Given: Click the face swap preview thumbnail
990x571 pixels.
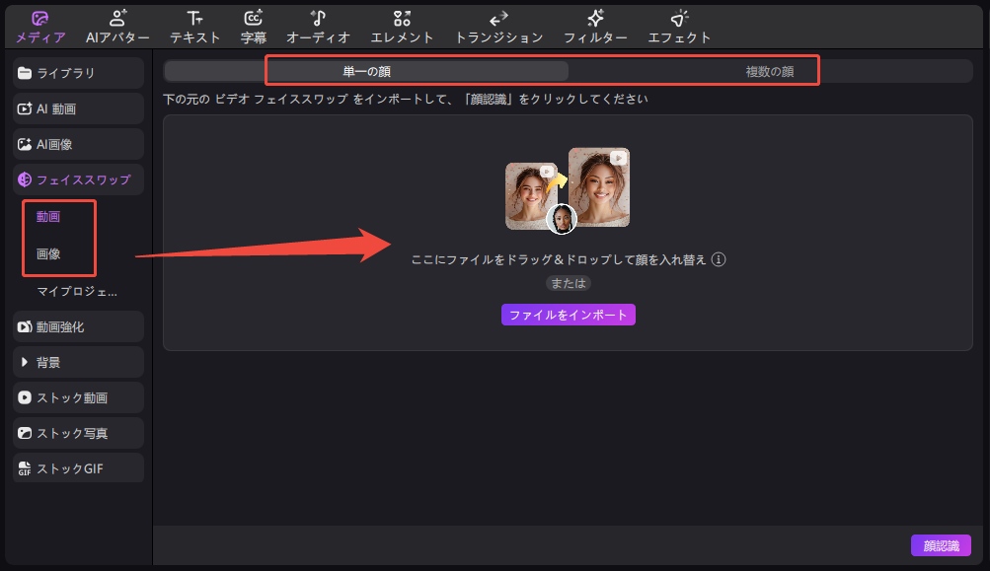Looking at the screenshot, I should [567, 190].
